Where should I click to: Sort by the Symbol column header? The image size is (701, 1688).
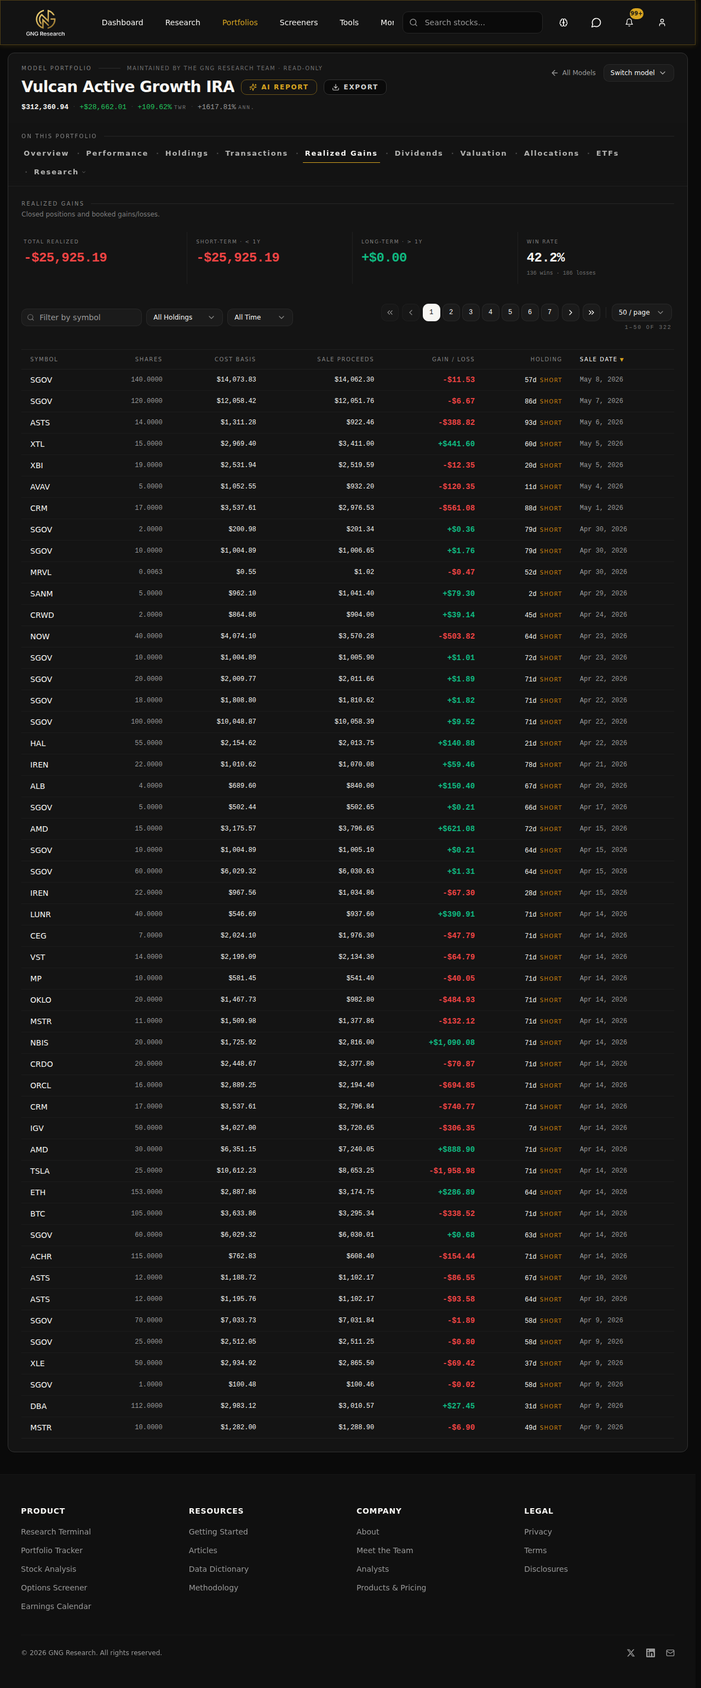pyautogui.click(x=44, y=359)
